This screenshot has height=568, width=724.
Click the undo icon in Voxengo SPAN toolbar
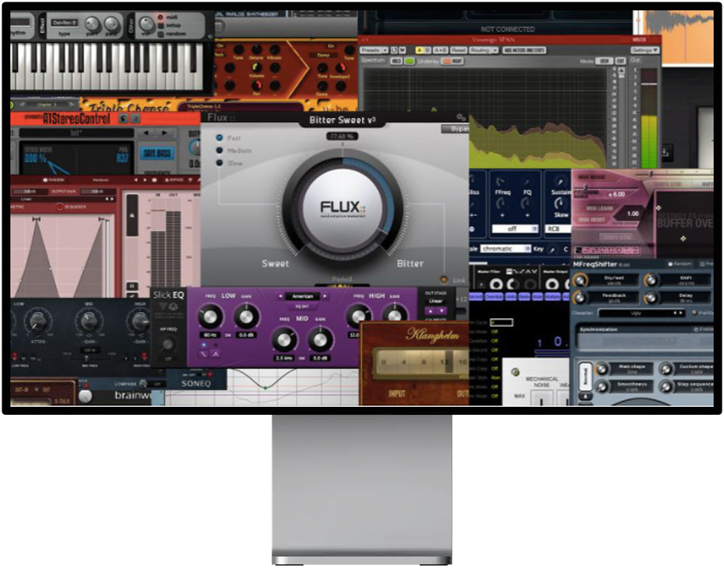click(394, 50)
